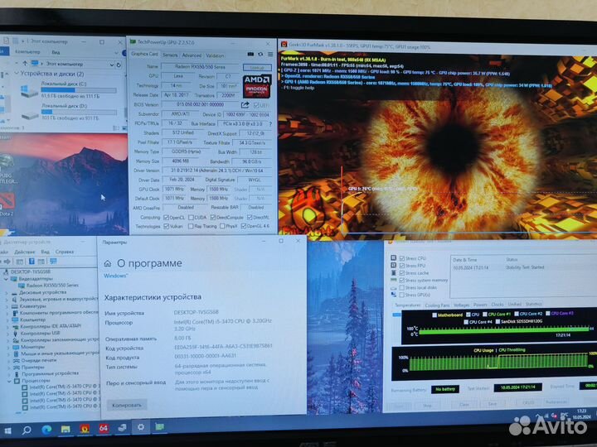Click the Lookup button in GPU-Z
The height and width of the screenshot is (447, 597).
pyautogui.click(x=257, y=67)
